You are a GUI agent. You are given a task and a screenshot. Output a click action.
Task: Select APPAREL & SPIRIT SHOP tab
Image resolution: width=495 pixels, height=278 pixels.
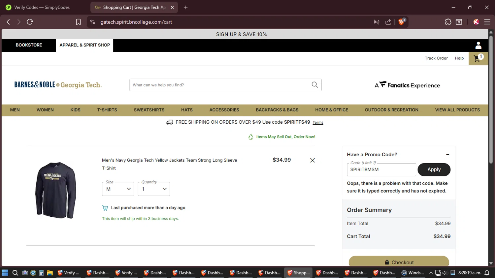[x=85, y=45]
